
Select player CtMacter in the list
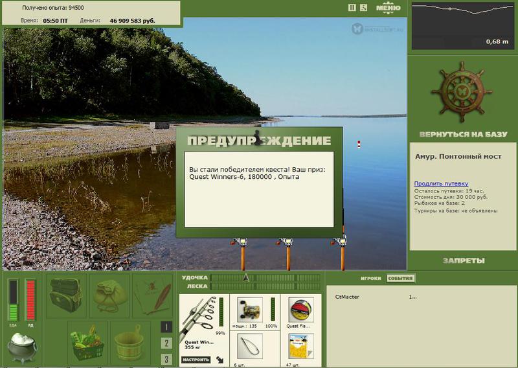pos(347,297)
